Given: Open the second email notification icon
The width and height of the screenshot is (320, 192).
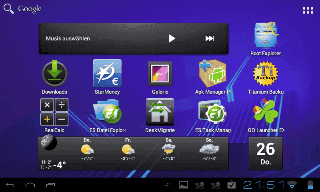Looking at the screenshot, I should (216, 185).
